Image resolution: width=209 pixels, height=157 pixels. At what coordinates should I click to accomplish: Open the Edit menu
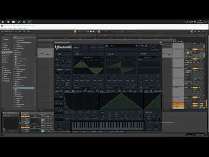6,28
